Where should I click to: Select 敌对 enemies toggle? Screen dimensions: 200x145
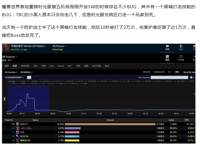(9, 60)
